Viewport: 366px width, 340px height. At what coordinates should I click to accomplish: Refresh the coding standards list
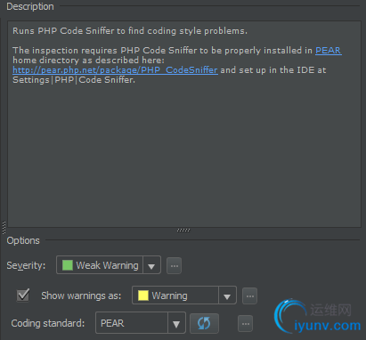click(x=204, y=323)
